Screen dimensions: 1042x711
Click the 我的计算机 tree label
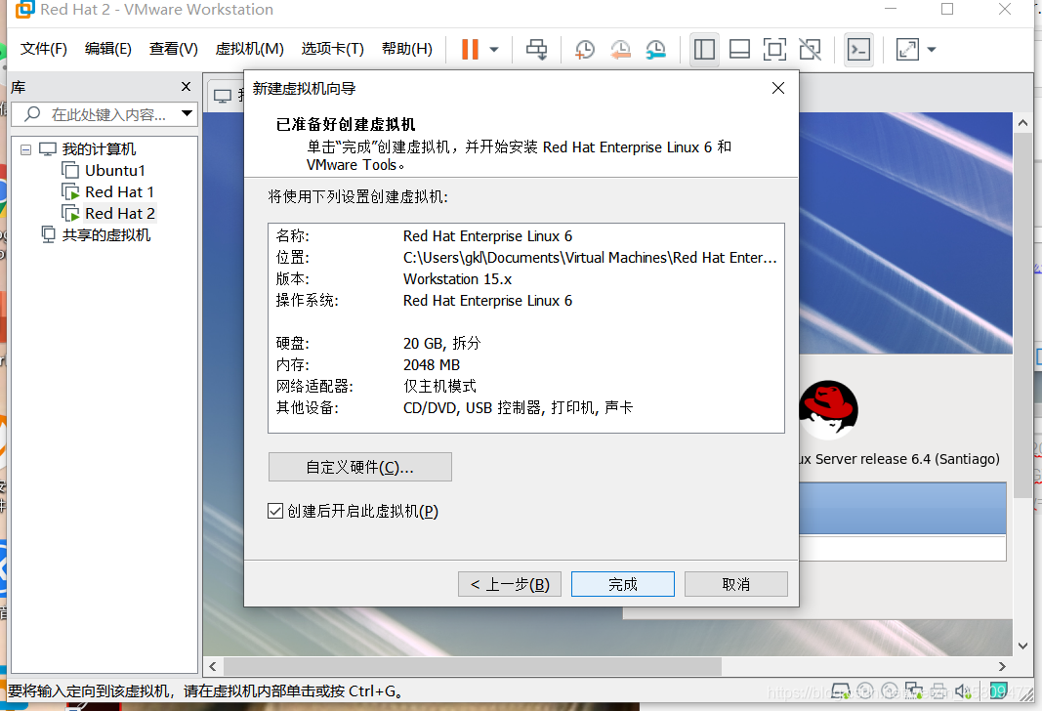point(99,148)
